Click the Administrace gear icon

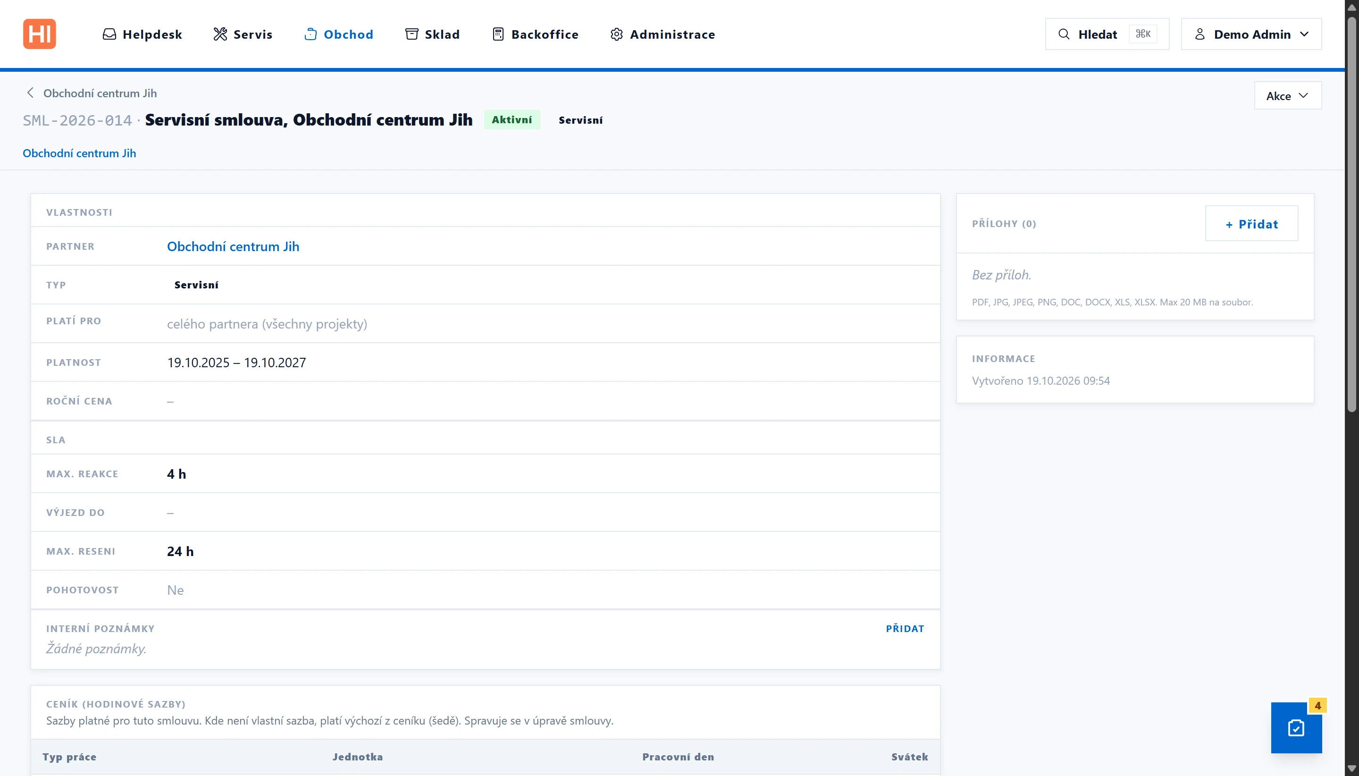[616, 34]
